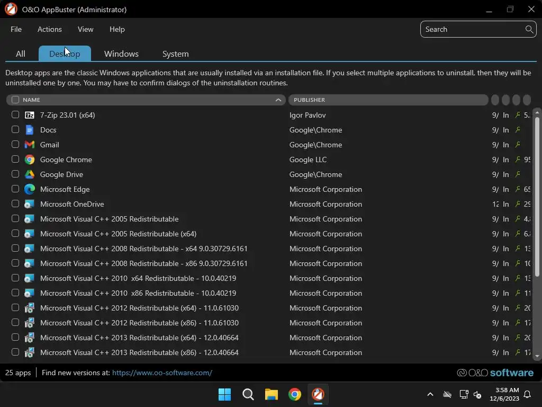The width and height of the screenshot is (542, 407).
Task: Open the Help menu
Action: coord(117,30)
